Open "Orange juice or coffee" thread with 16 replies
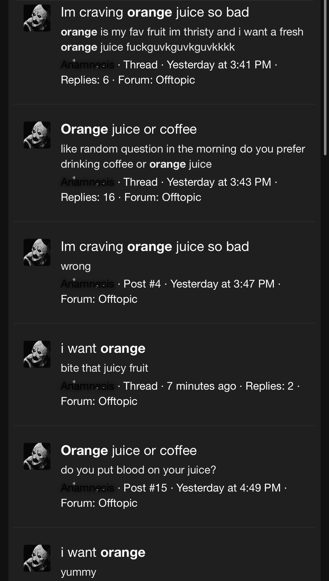This screenshot has width=329, height=581. (129, 129)
